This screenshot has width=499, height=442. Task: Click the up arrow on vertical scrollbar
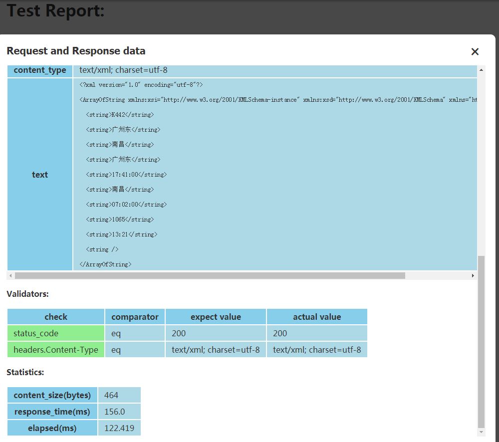click(x=481, y=70)
